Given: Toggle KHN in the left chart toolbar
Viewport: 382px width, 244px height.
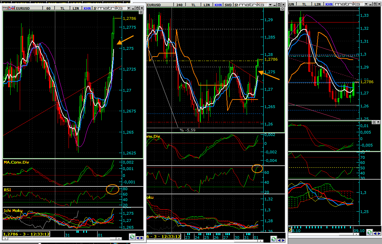Looking at the screenshot, I should coord(87,8).
